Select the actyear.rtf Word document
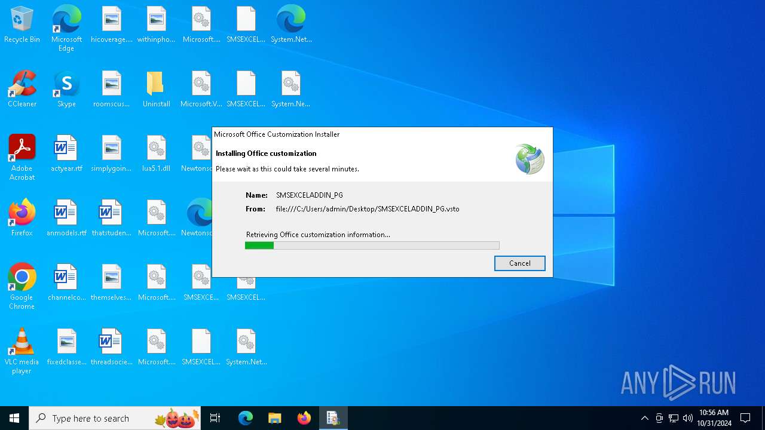 coord(66,154)
